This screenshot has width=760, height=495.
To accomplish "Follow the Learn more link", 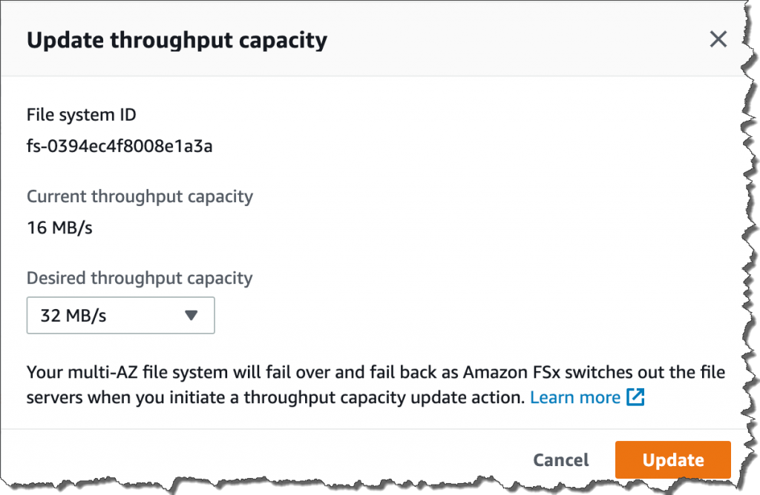I will tap(575, 397).
